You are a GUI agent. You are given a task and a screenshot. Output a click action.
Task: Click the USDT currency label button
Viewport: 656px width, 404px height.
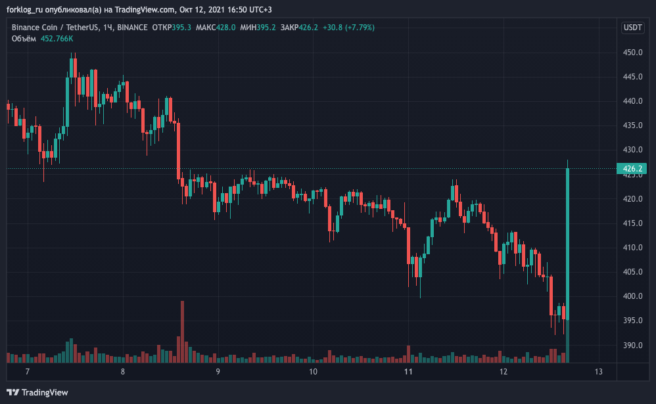pos(632,28)
